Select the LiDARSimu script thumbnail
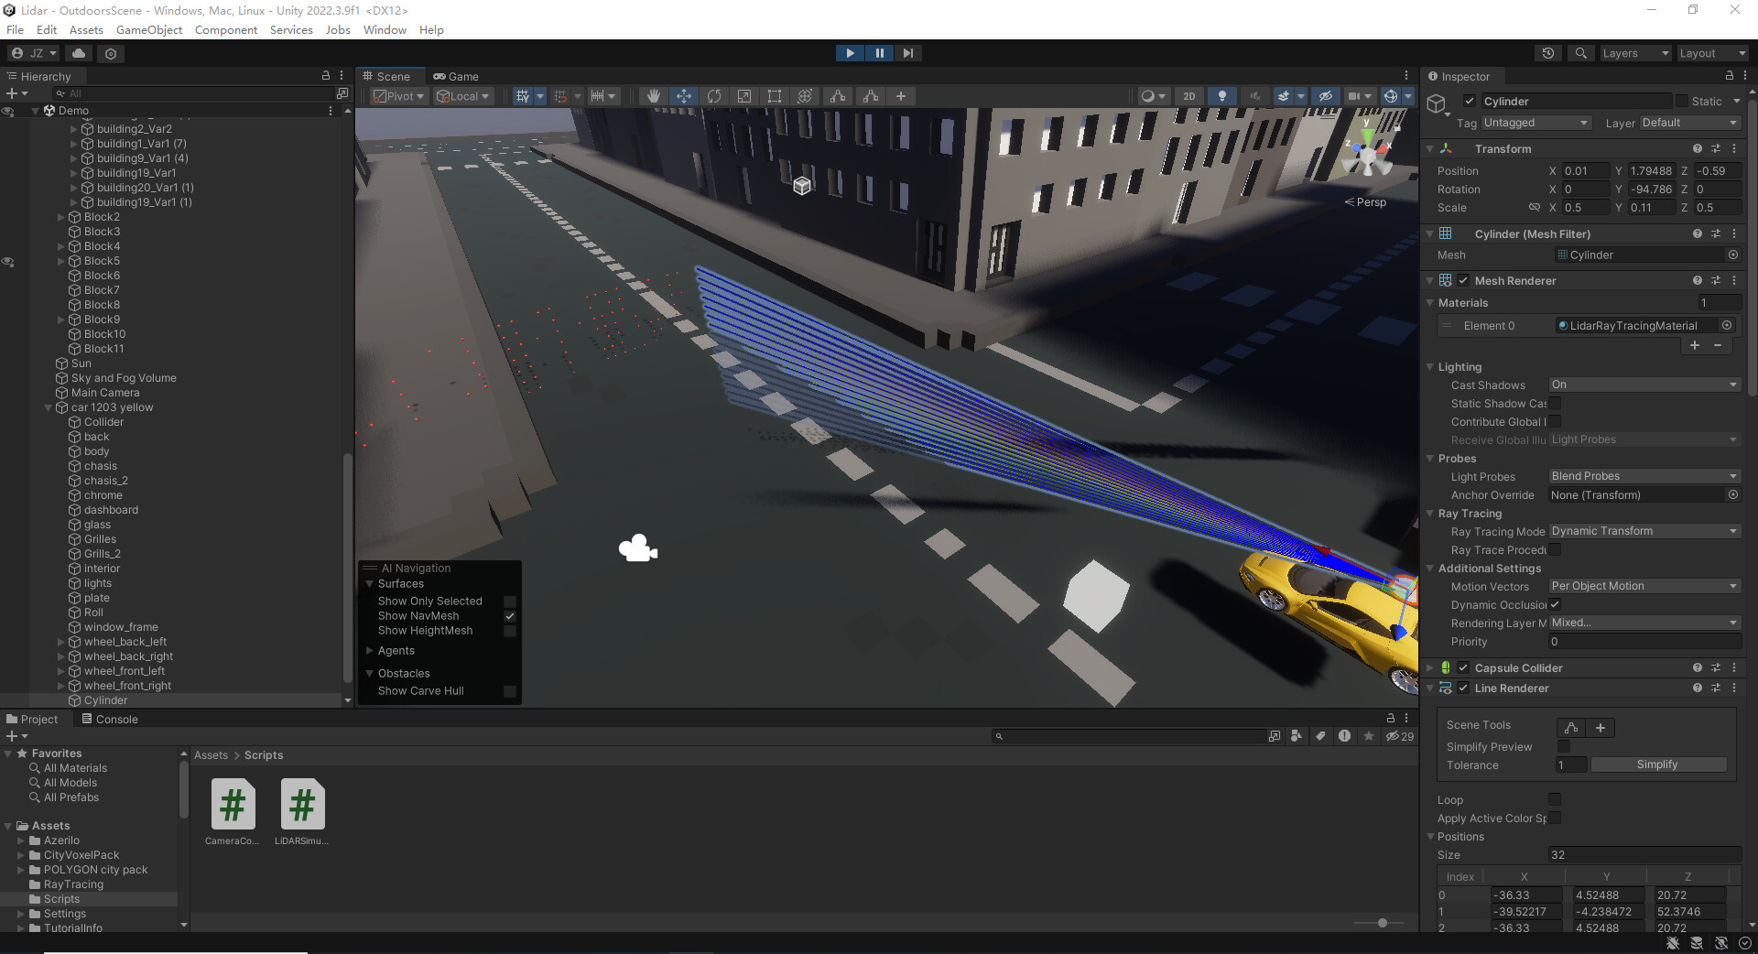 click(301, 806)
